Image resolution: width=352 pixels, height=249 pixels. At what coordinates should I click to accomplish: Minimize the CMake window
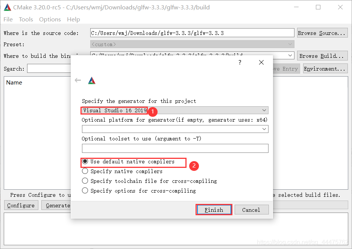pos(296,7)
